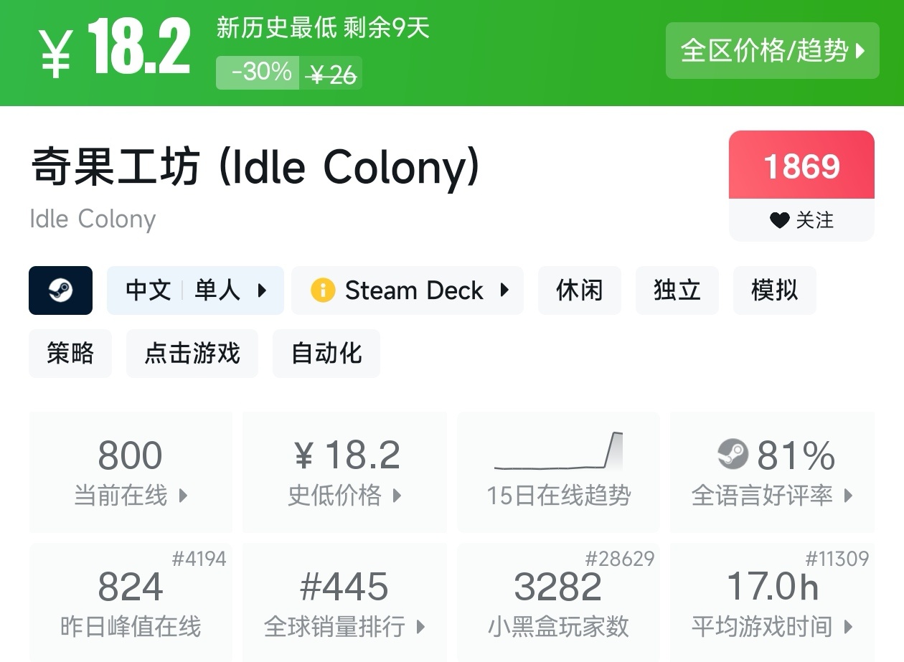Open the 策略 tag
The height and width of the screenshot is (662, 904).
70,353
